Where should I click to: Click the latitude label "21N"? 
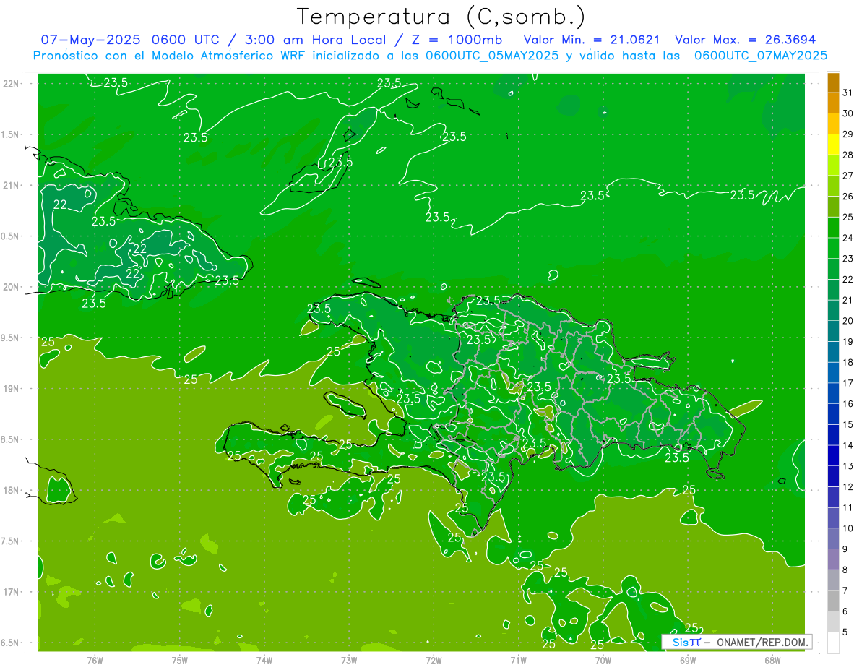pos(10,185)
